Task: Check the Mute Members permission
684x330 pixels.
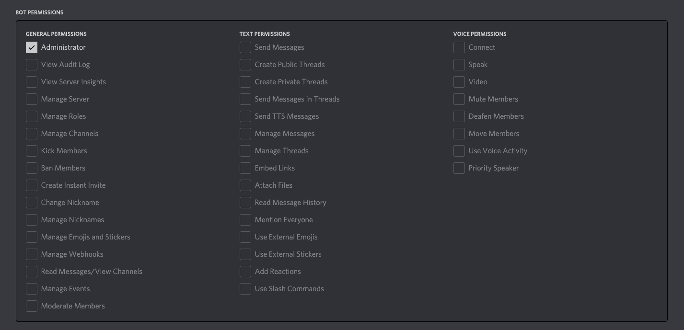Action: click(x=459, y=99)
